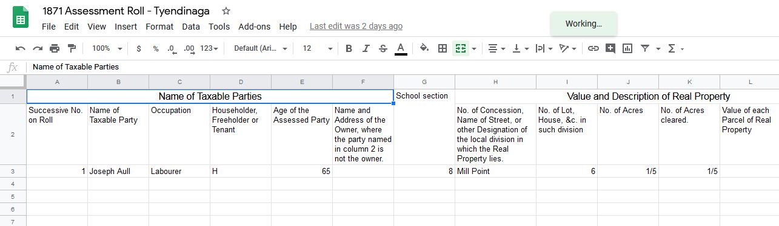The height and width of the screenshot is (226, 779).
Task: Open the text color picker
Action: (x=401, y=48)
